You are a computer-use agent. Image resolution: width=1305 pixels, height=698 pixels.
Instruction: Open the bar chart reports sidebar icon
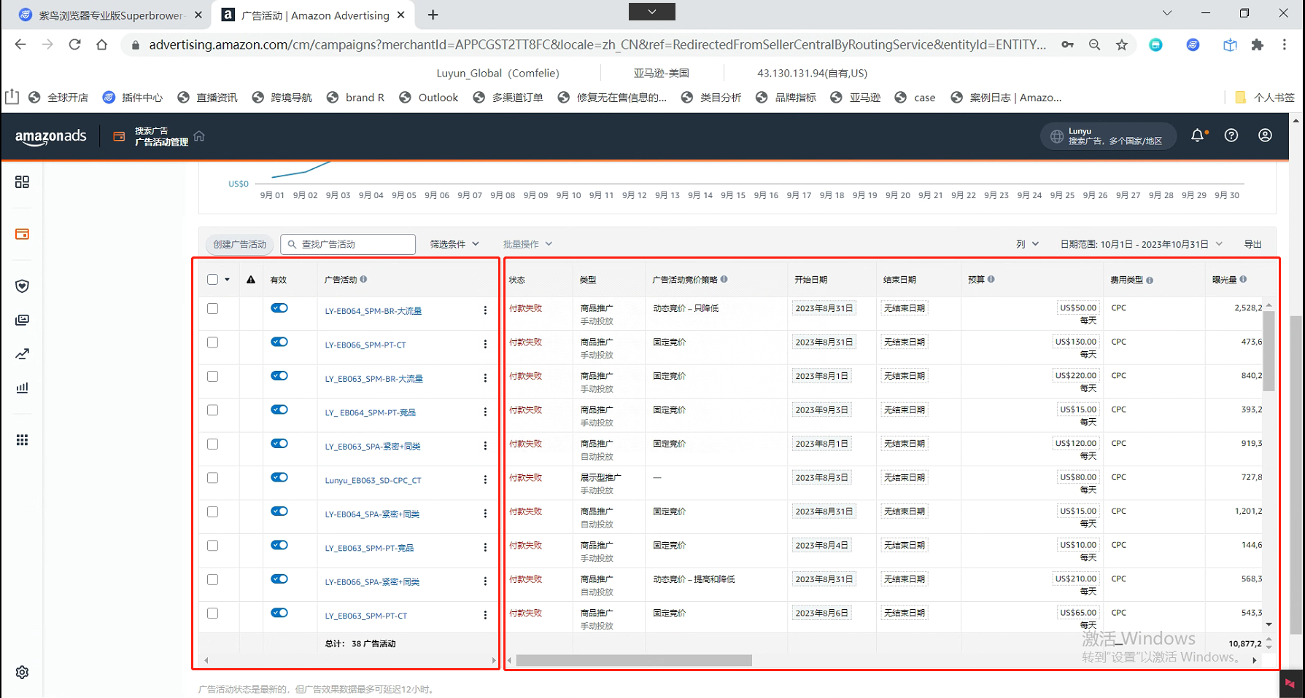click(x=22, y=388)
